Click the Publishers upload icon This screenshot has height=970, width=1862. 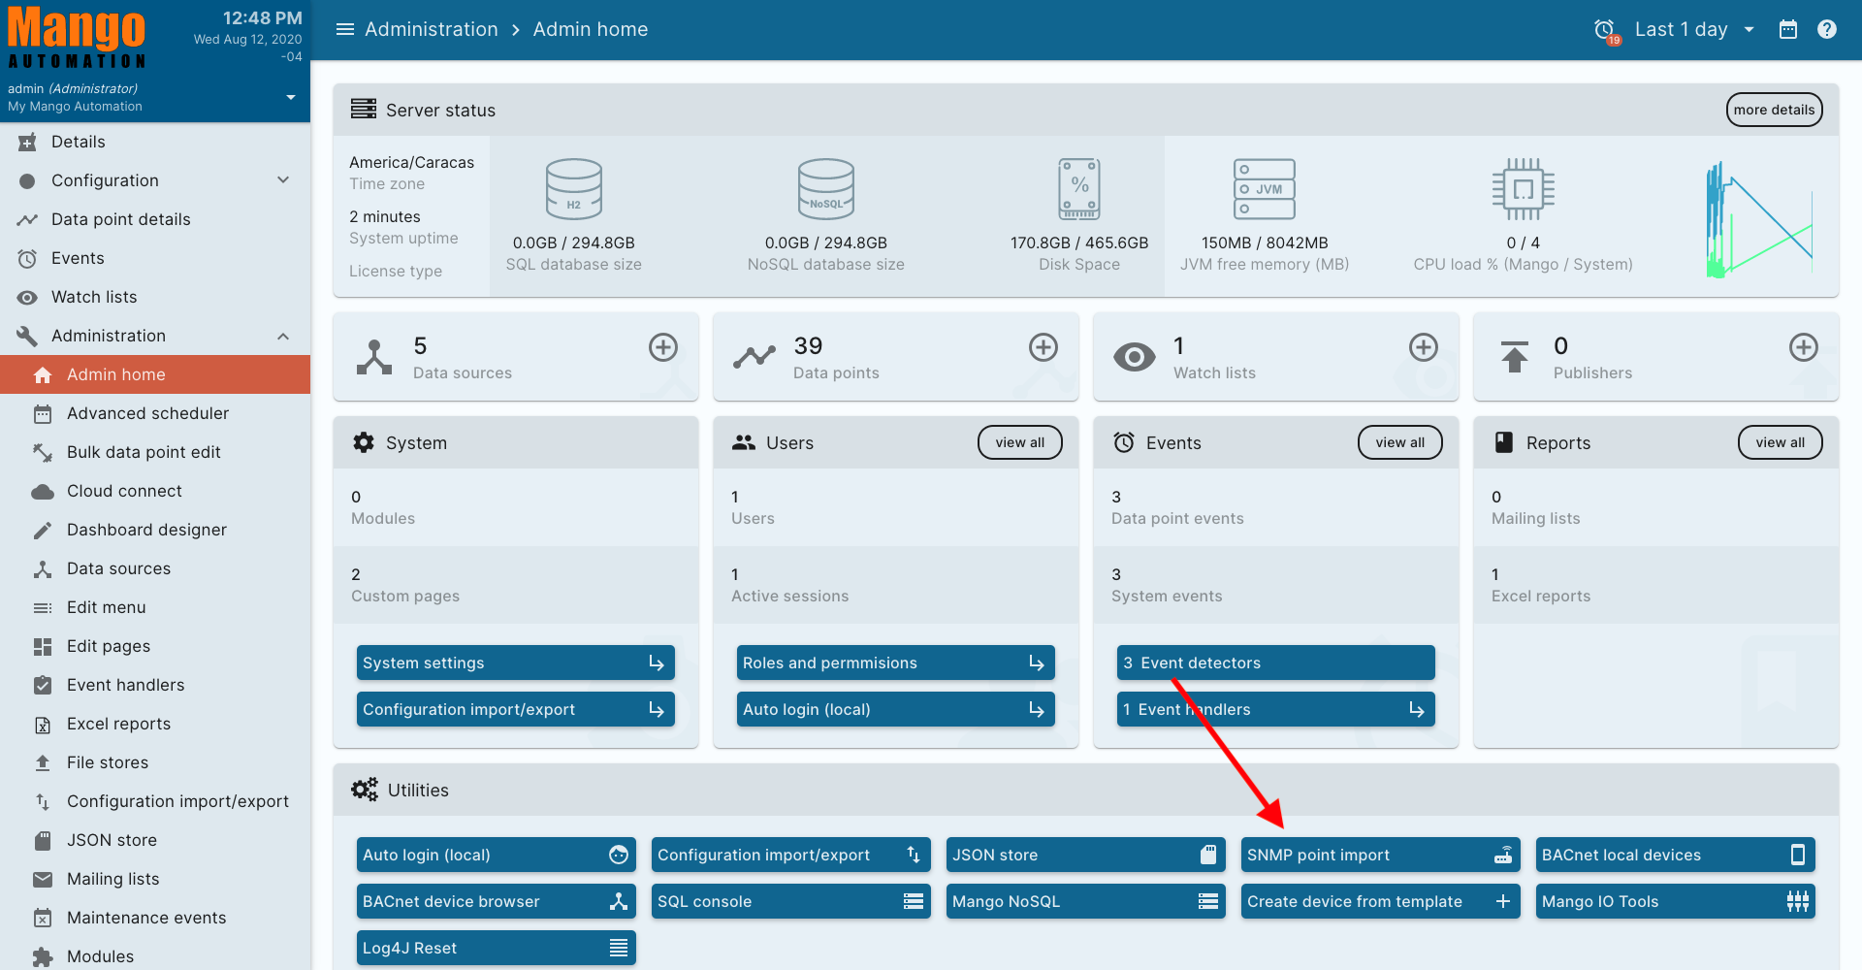coord(1515,357)
